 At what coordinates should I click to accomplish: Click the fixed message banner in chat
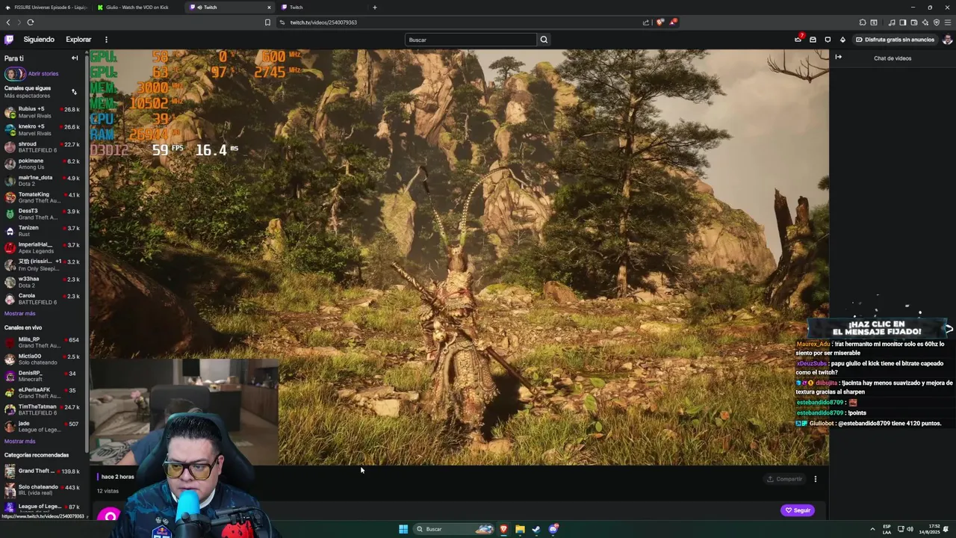tap(878, 327)
